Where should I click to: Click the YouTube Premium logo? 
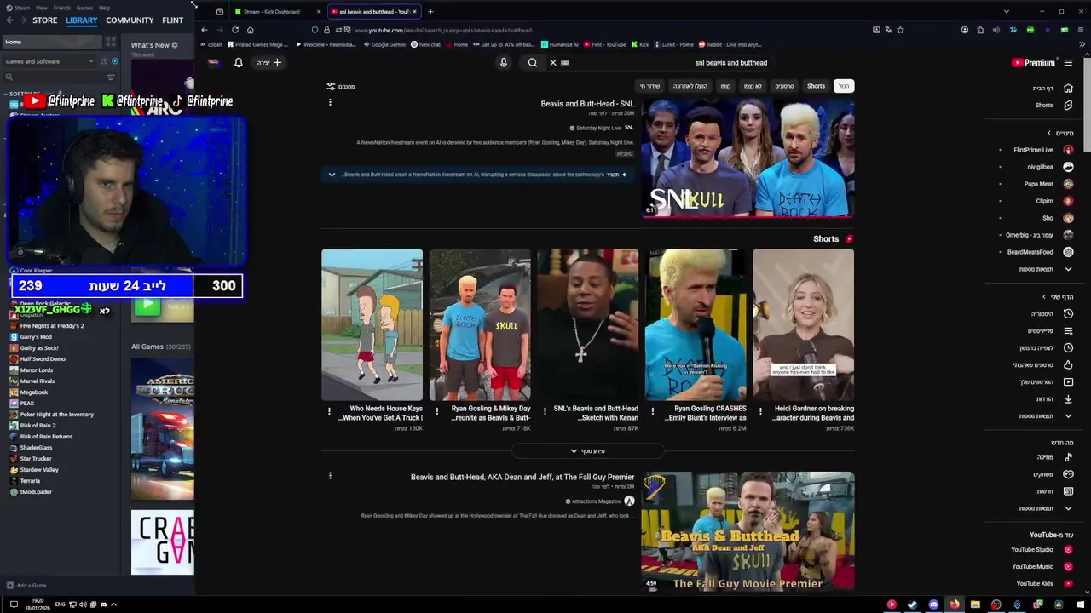[1033, 62]
